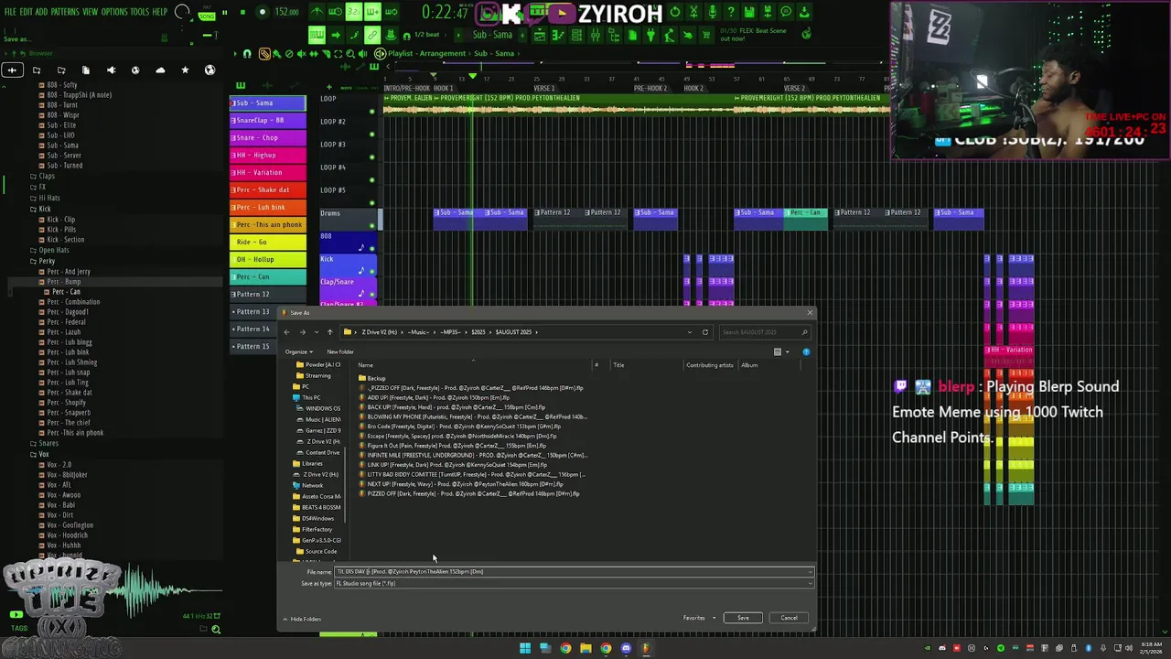Toggle the metronome icon
The width and height of the screenshot is (1171, 659).
(317, 12)
